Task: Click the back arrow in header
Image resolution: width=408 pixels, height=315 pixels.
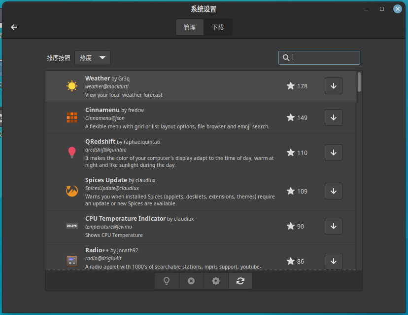Action: [x=14, y=27]
